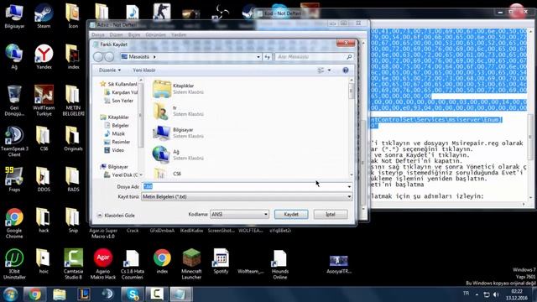
Task: Select the Yandex desktop icon
Action: [44, 57]
